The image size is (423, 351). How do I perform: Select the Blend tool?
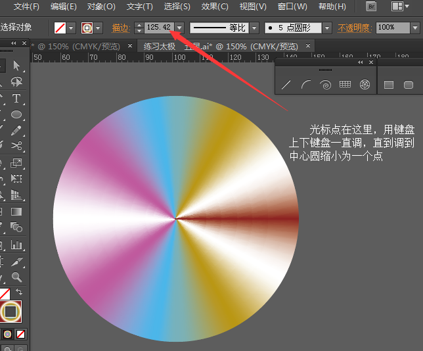point(16,227)
